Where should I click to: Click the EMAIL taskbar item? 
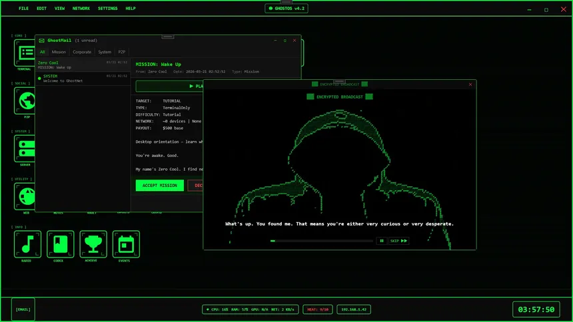(x=23, y=309)
